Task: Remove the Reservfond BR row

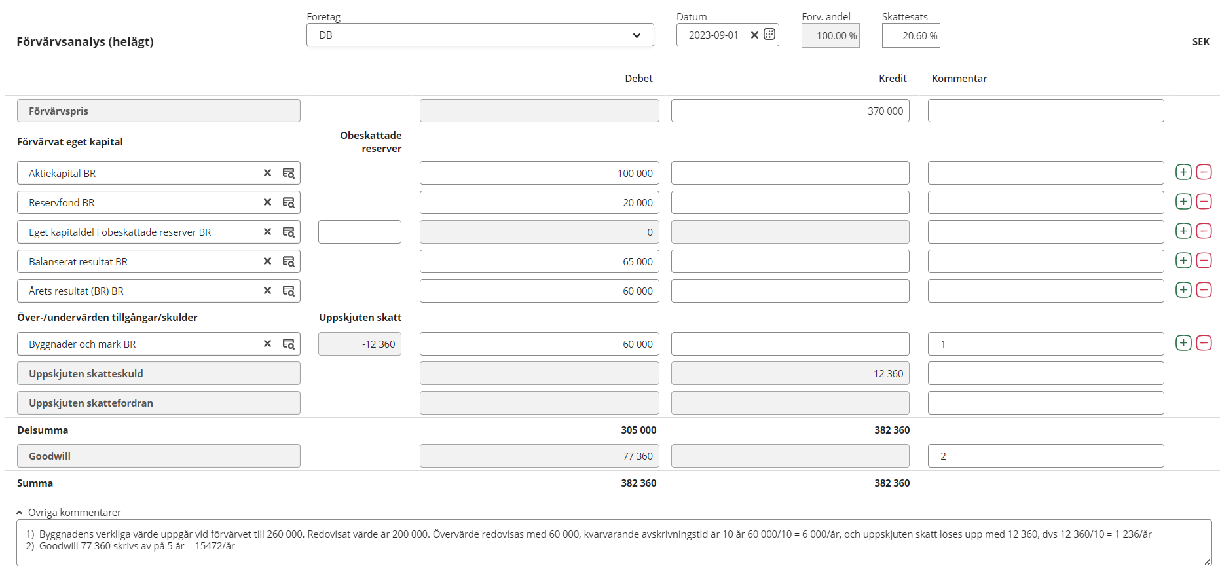Action: point(1204,202)
